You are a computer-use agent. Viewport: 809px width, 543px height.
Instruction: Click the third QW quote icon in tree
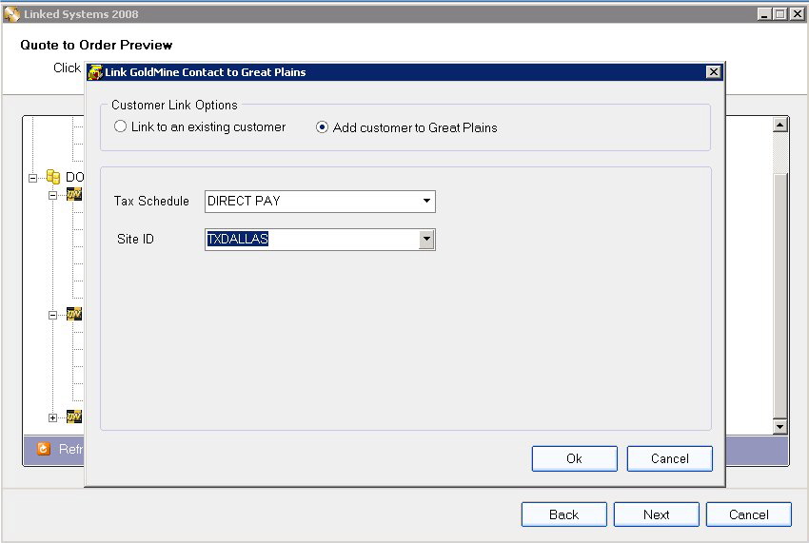pyautogui.click(x=74, y=417)
